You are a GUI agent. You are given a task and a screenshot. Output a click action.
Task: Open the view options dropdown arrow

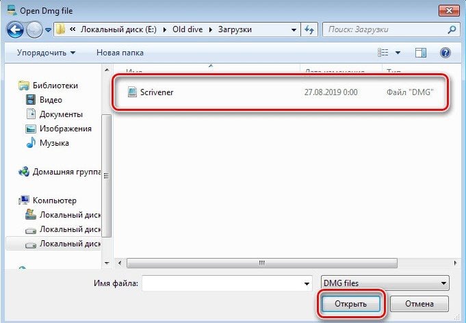point(398,53)
